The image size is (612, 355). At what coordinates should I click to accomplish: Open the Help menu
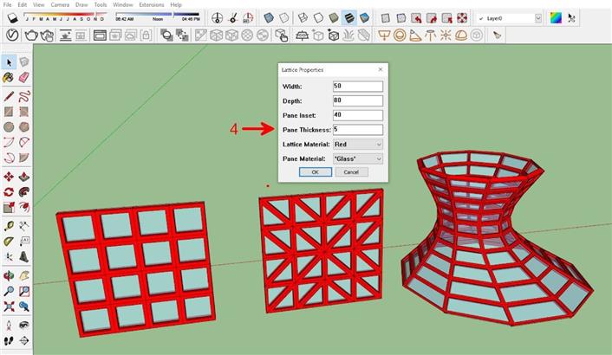176,4
